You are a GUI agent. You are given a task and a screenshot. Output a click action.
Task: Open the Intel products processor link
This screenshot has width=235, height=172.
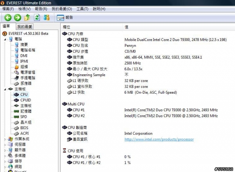[x=159, y=139]
